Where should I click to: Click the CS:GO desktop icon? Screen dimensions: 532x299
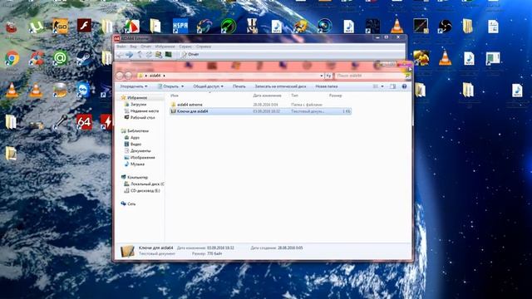[60, 27]
